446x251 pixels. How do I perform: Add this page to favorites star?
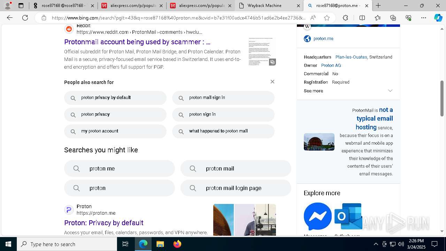point(326,18)
